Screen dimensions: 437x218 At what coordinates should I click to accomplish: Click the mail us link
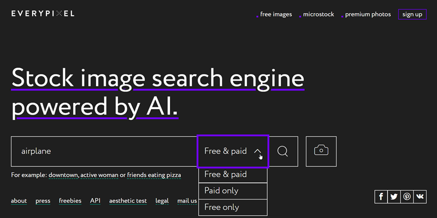(x=187, y=201)
